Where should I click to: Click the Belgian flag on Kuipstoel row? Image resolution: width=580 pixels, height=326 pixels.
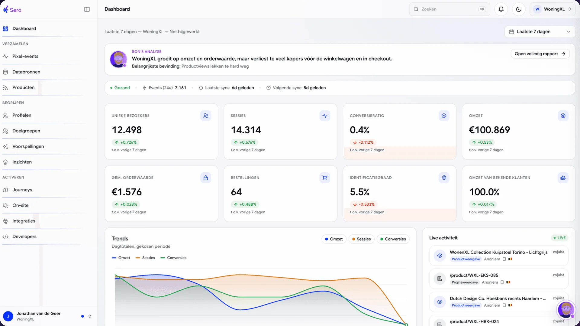pos(510,259)
